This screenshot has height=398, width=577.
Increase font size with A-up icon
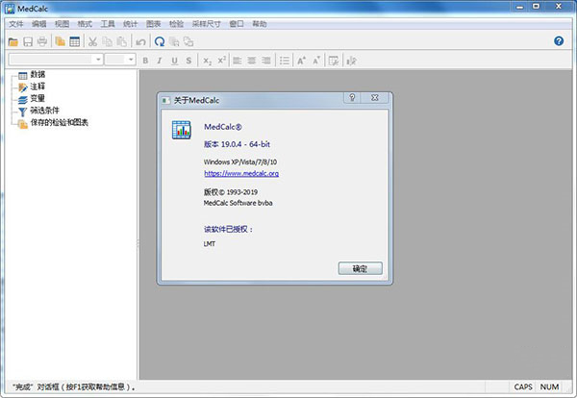click(301, 61)
